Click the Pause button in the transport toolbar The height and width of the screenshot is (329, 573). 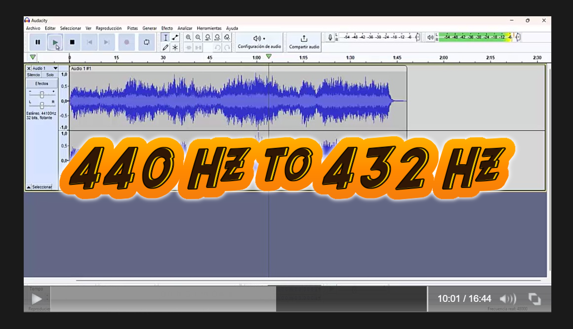click(x=38, y=42)
